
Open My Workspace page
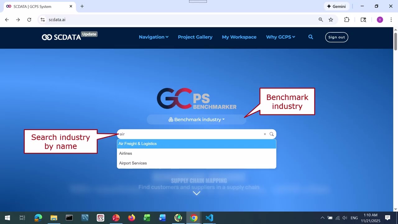[x=239, y=37]
